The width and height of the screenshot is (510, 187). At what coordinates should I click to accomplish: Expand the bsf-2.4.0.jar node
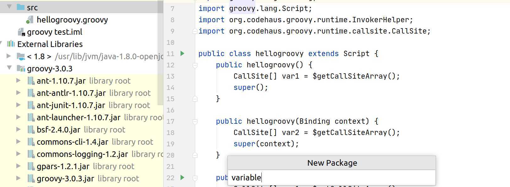pyautogui.click(x=19, y=129)
